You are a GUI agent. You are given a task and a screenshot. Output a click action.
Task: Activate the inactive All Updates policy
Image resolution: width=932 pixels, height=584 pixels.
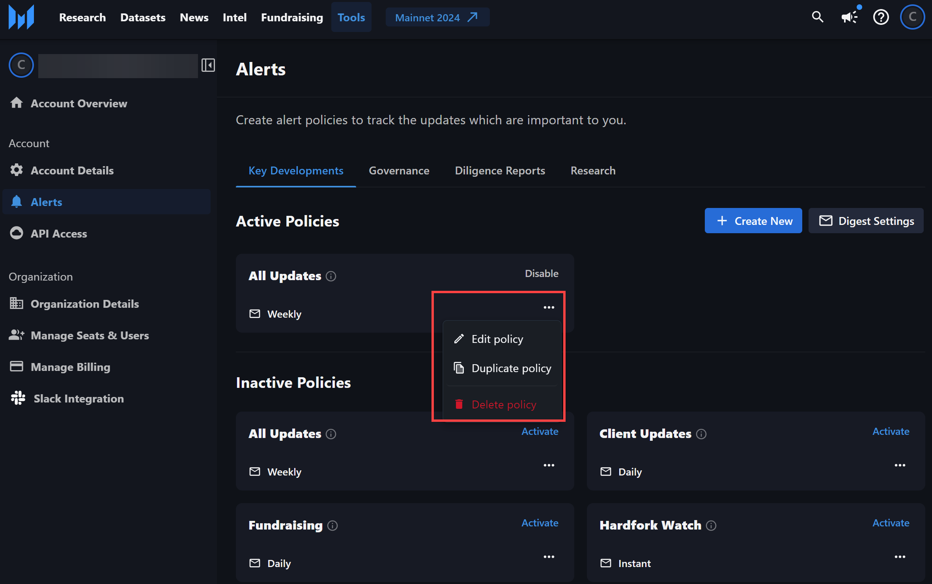[540, 431]
